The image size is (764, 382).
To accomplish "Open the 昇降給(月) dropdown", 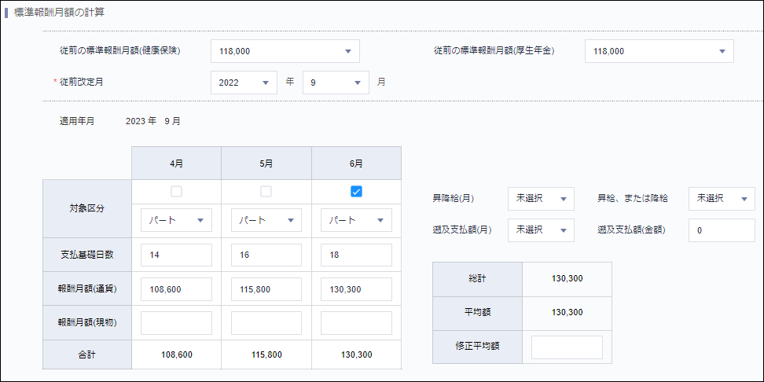I will [541, 199].
